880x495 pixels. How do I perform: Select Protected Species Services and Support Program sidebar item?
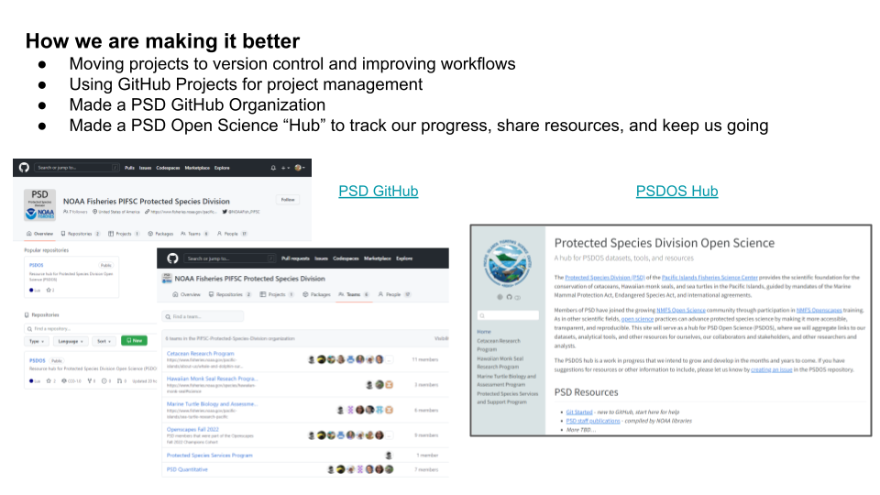pos(507,398)
